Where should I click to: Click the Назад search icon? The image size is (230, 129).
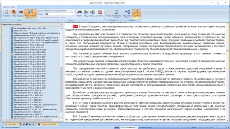[x=86, y=13]
